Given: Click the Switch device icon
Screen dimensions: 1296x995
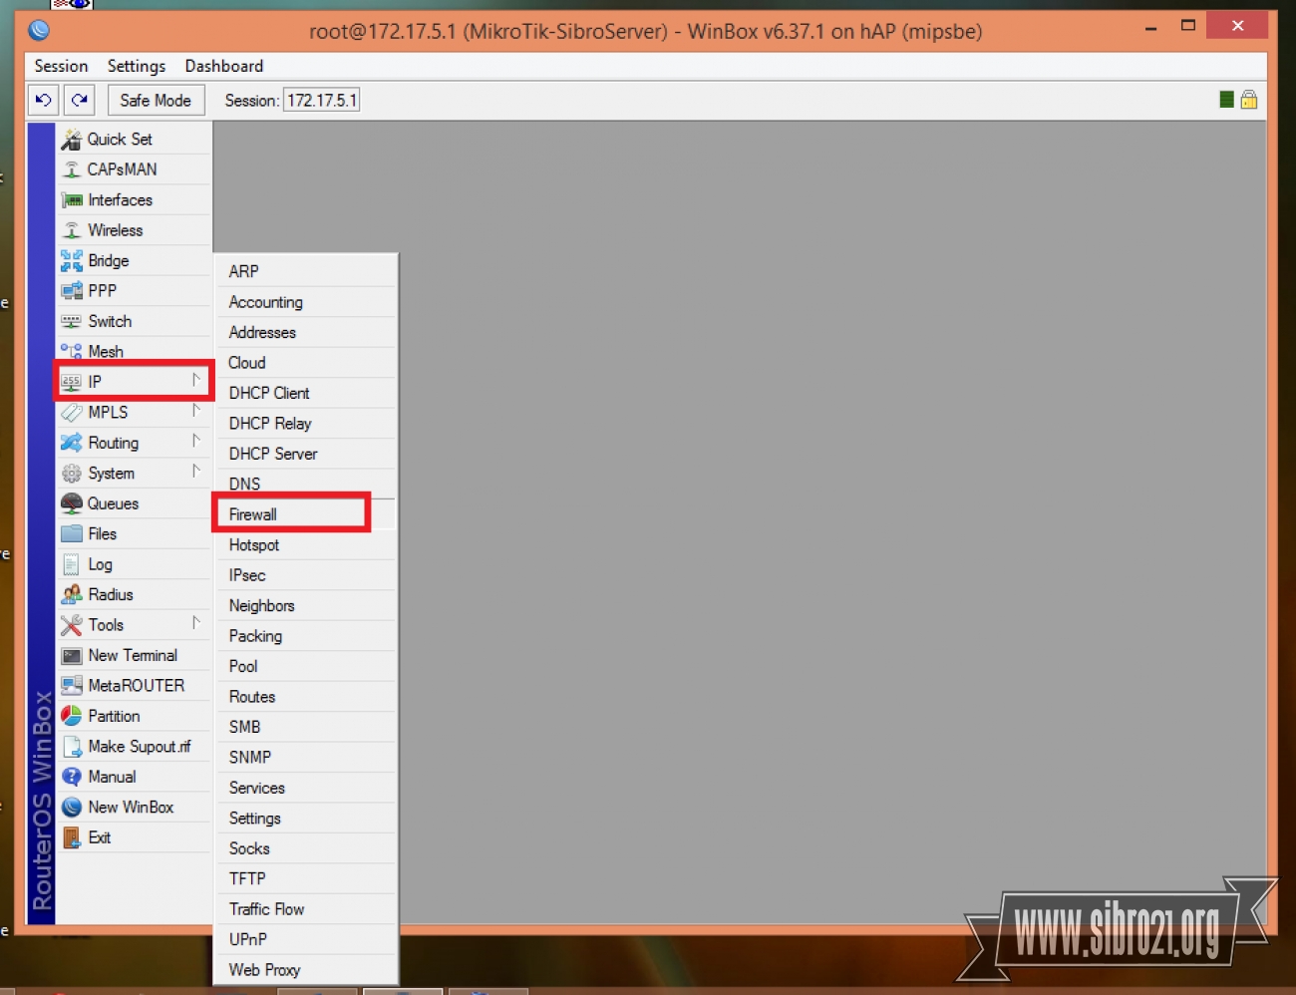Looking at the screenshot, I should click(x=71, y=322).
